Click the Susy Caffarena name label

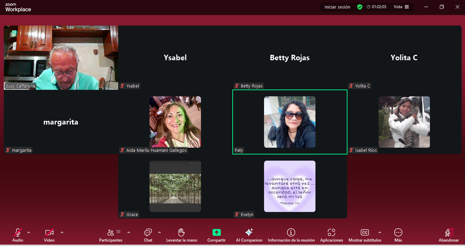coord(20,86)
